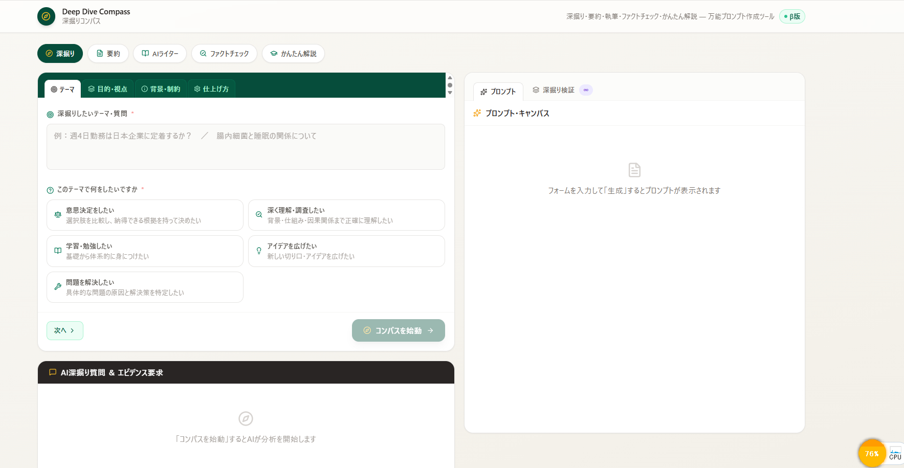Viewport: 904px width, 468px height.
Task: Choose the 意思決定をしたい option
Action: click(x=145, y=215)
